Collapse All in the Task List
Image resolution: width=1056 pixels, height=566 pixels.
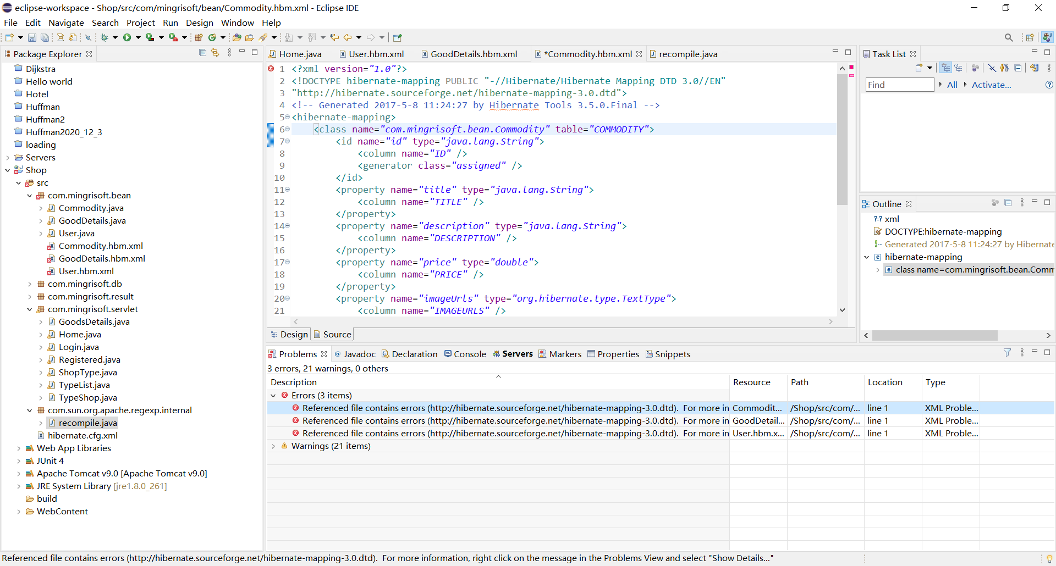[1018, 68]
